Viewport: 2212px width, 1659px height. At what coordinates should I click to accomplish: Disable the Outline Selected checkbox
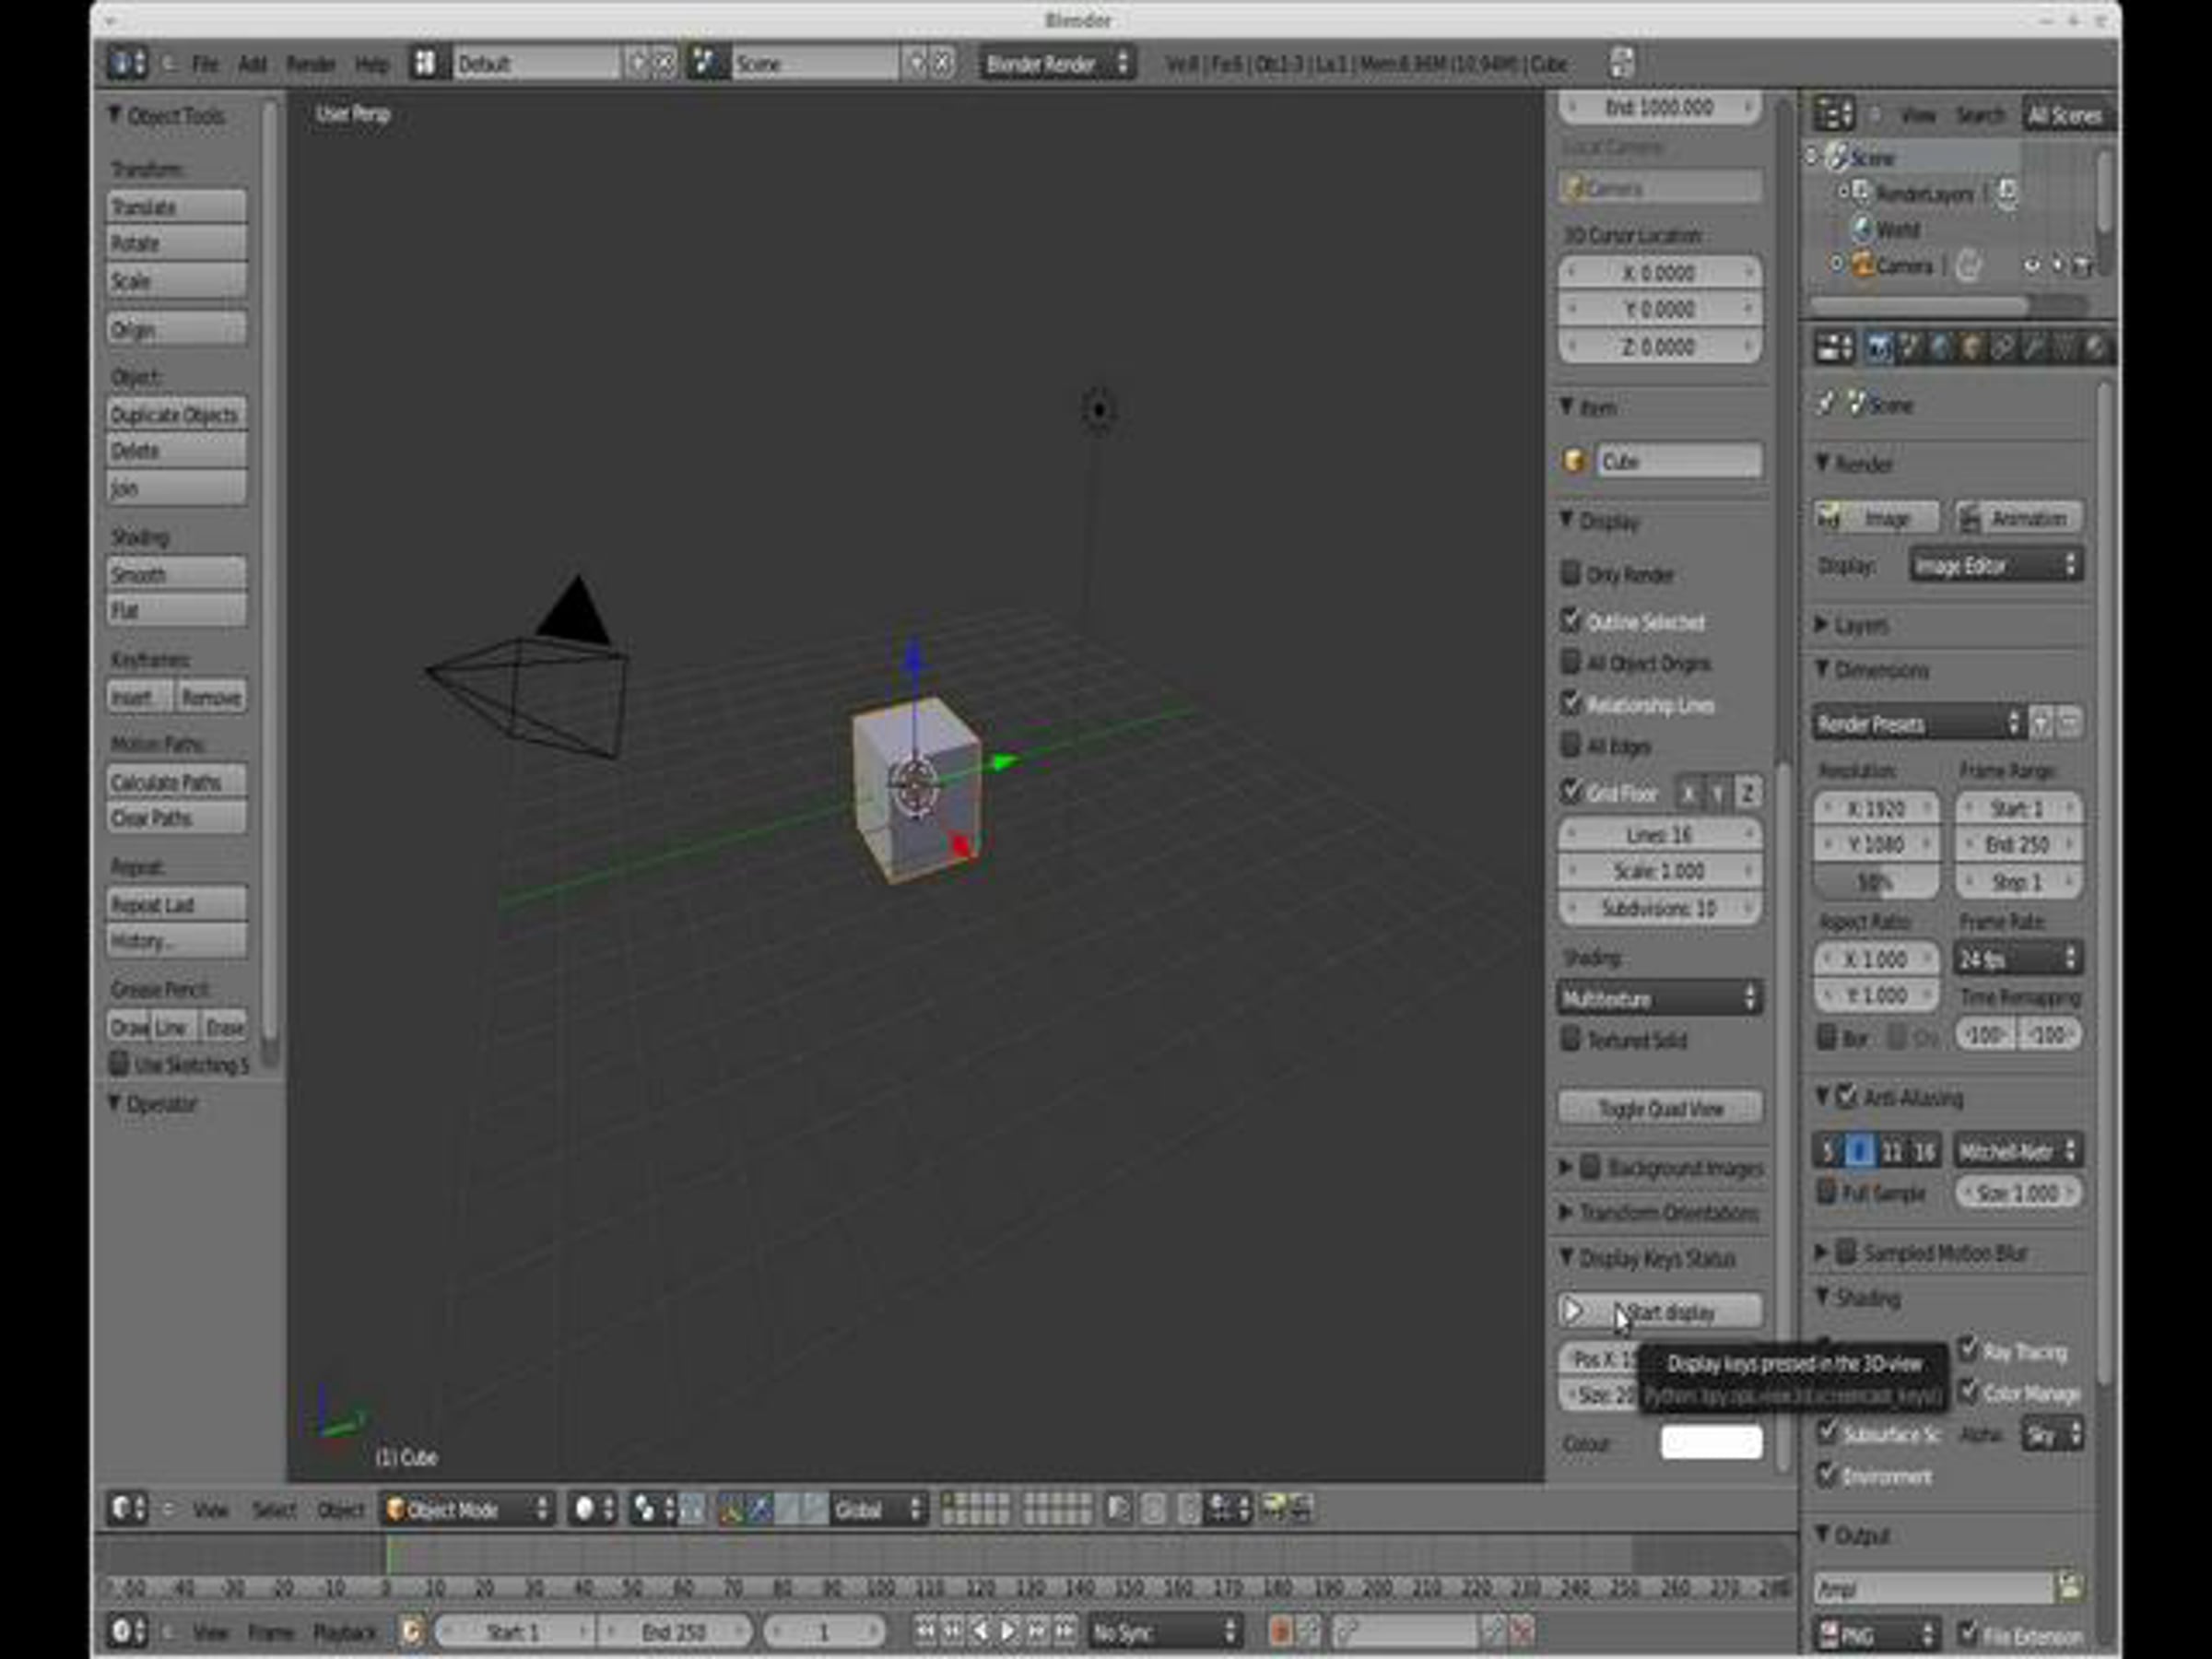tap(1570, 620)
